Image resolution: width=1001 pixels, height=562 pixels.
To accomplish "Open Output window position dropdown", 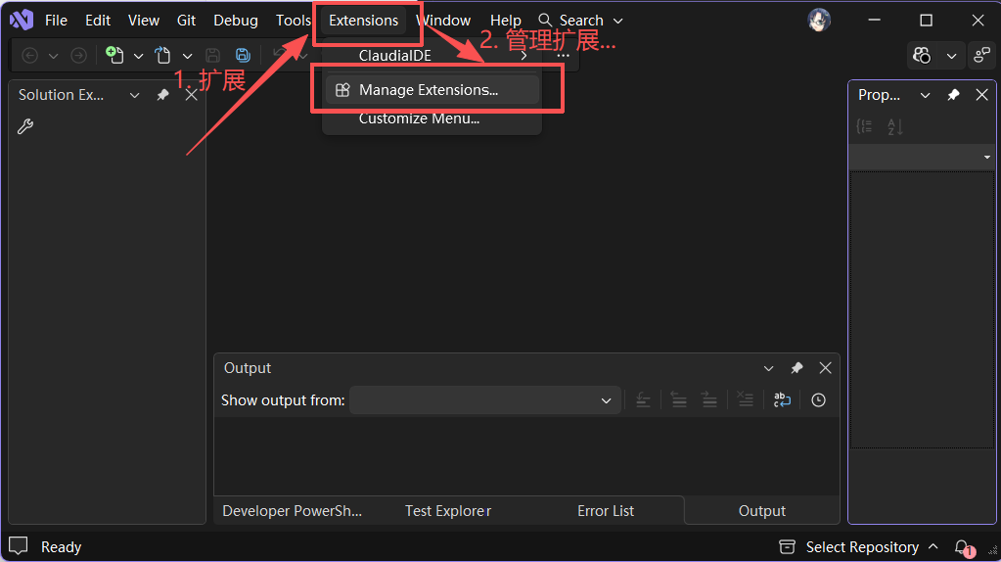I will click(x=769, y=368).
